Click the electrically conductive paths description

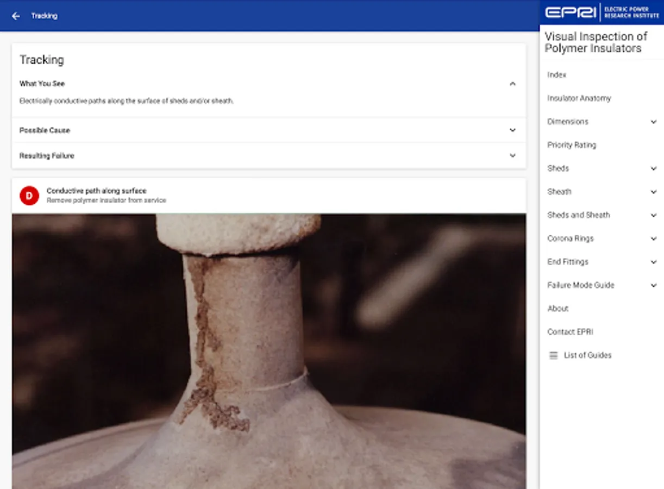127,101
